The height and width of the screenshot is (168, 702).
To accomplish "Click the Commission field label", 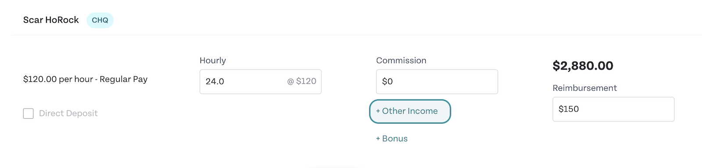I will tap(401, 60).
